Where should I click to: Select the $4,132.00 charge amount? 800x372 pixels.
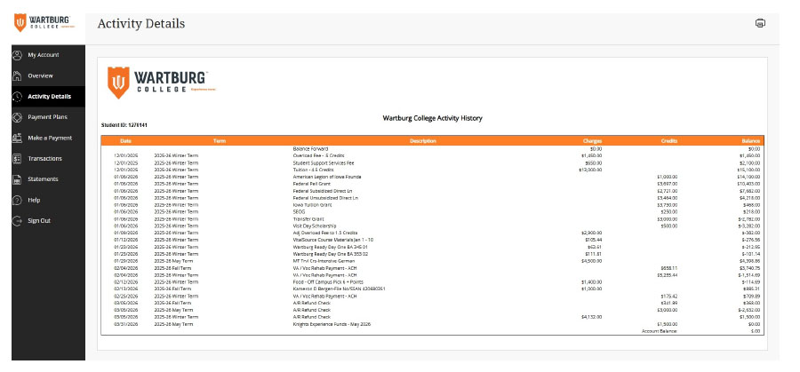coord(592,317)
